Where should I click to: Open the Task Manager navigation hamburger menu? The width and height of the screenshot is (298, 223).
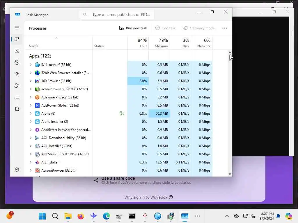click(17, 28)
